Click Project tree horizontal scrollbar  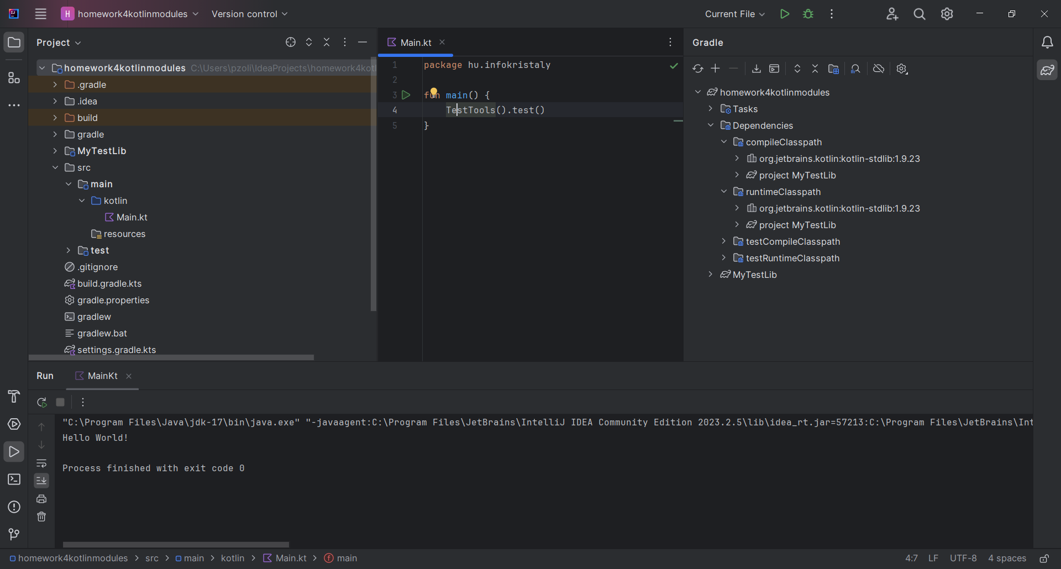pos(171,357)
